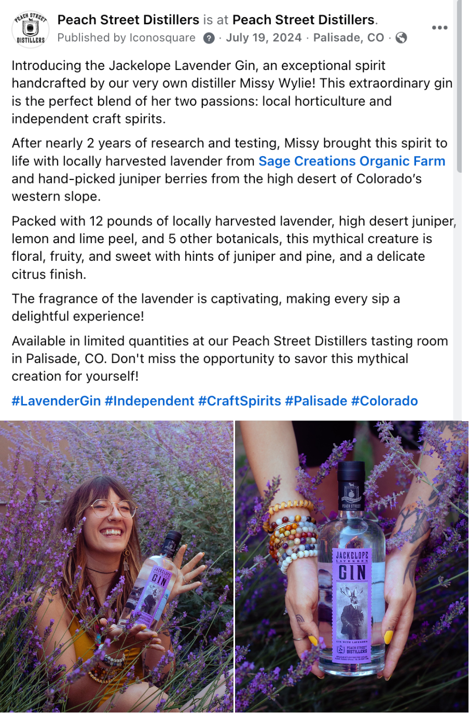Open the Peach Street Distillers page name
This screenshot has width=469, height=713.
128,20
